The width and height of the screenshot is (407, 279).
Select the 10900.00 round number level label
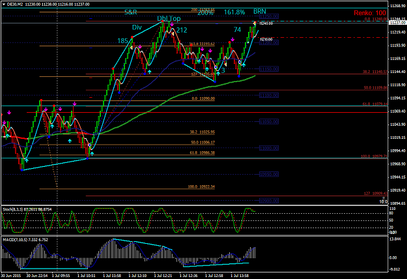coord(269,201)
